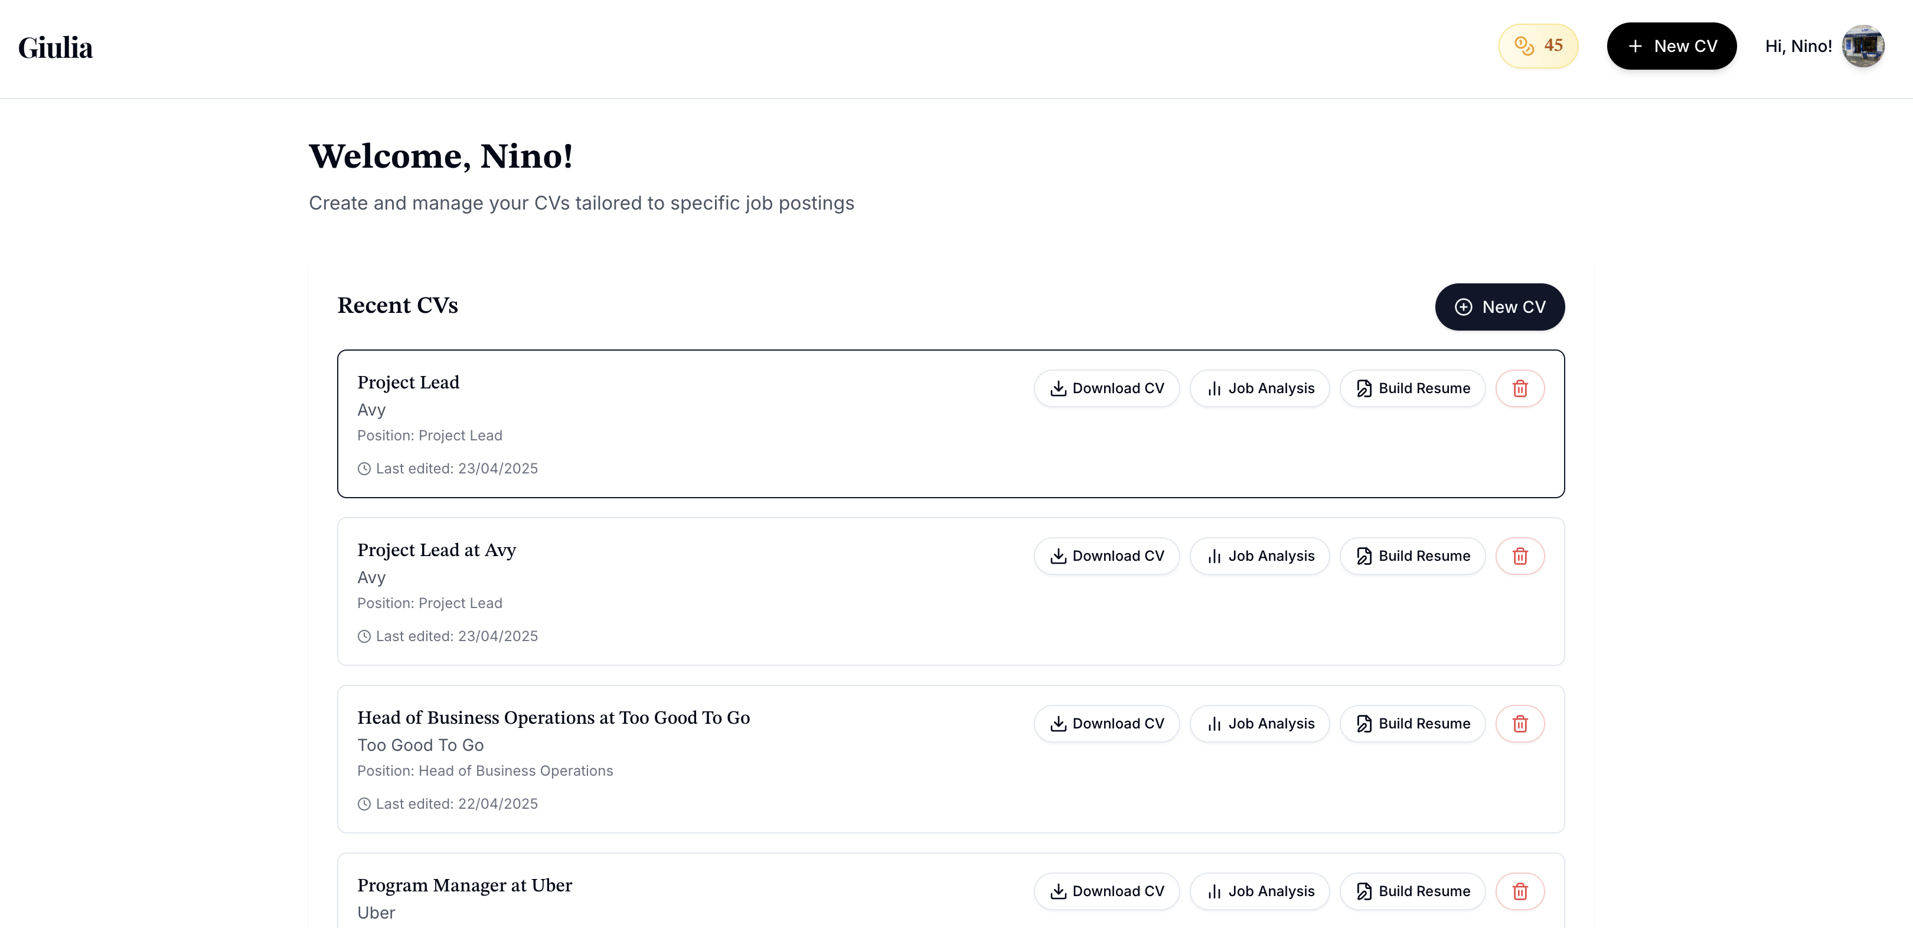Image resolution: width=1913 pixels, height=928 pixels.
Task: Download CV for first Project Lead entry
Action: pos(1106,388)
